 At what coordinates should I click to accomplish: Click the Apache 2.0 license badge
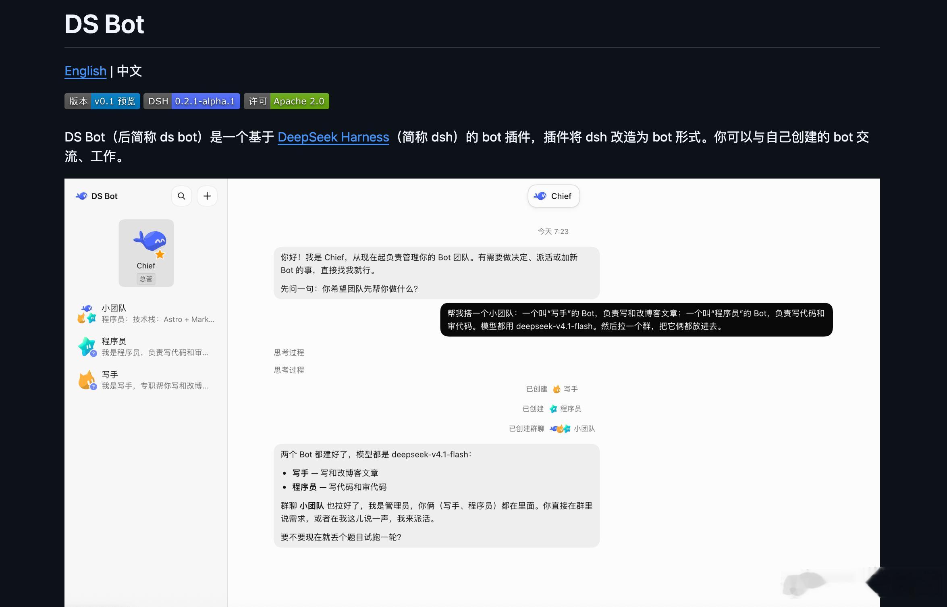click(287, 101)
